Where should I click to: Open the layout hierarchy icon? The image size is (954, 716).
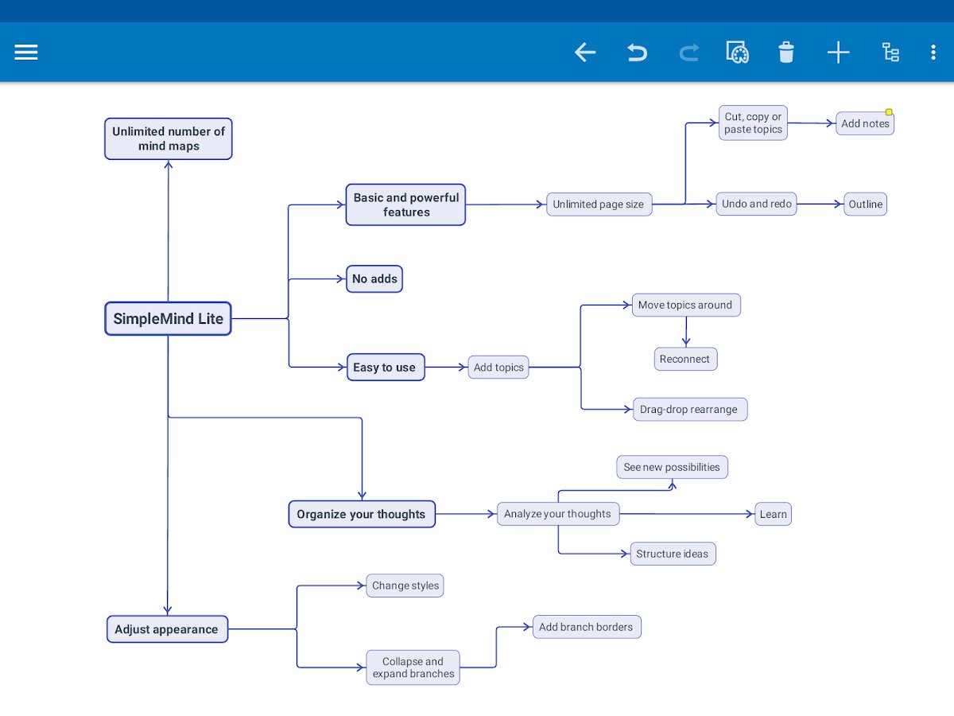coord(890,53)
